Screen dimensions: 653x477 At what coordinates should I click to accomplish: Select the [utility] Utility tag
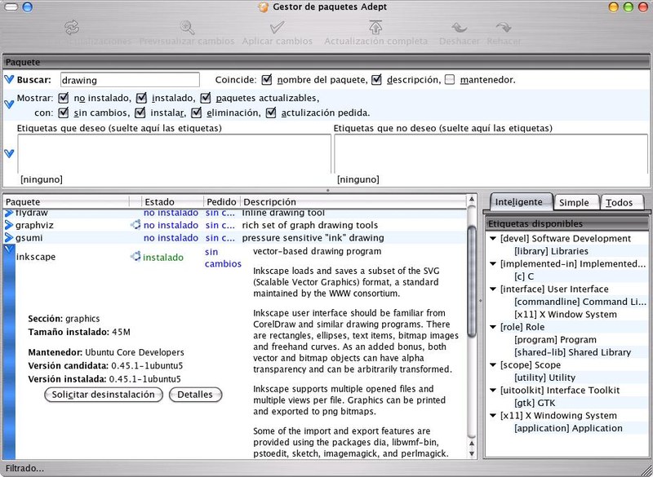pos(544,378)
